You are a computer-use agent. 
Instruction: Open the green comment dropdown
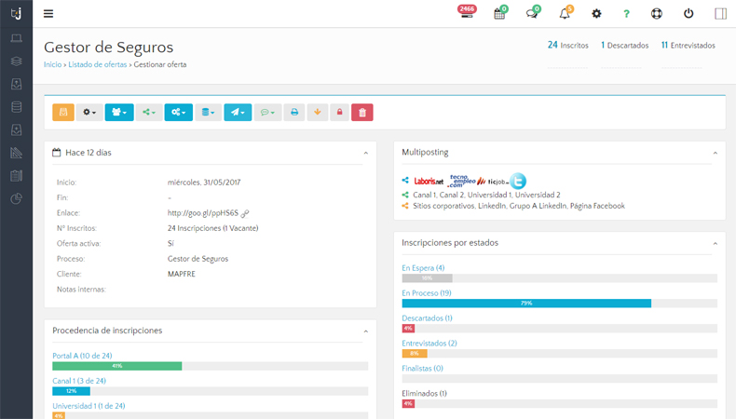point(267,112)
